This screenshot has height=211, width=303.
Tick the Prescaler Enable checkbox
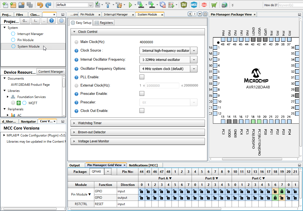tap(142, 94)
